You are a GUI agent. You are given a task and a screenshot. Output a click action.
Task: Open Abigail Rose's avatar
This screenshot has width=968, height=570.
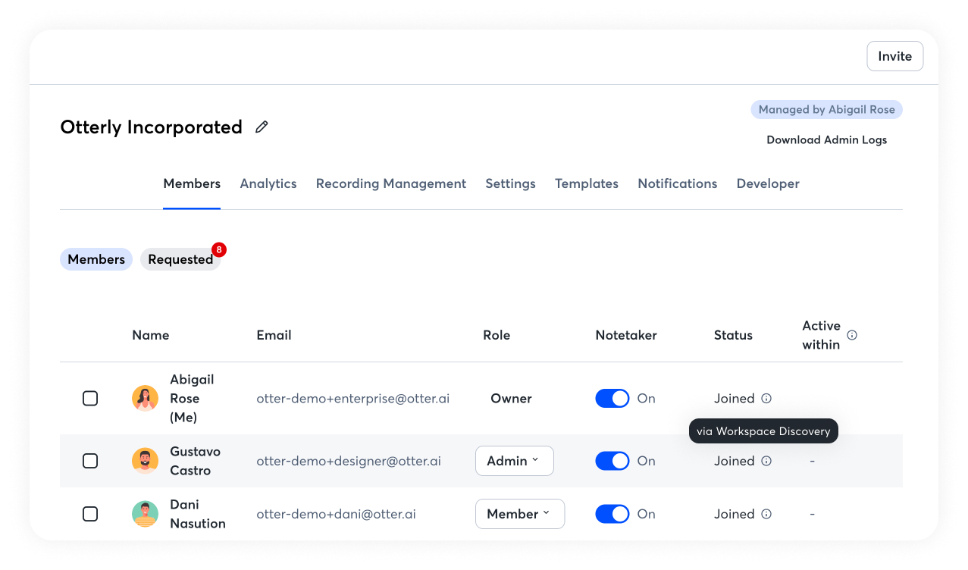pyautogui.click(x=145, y=399)
